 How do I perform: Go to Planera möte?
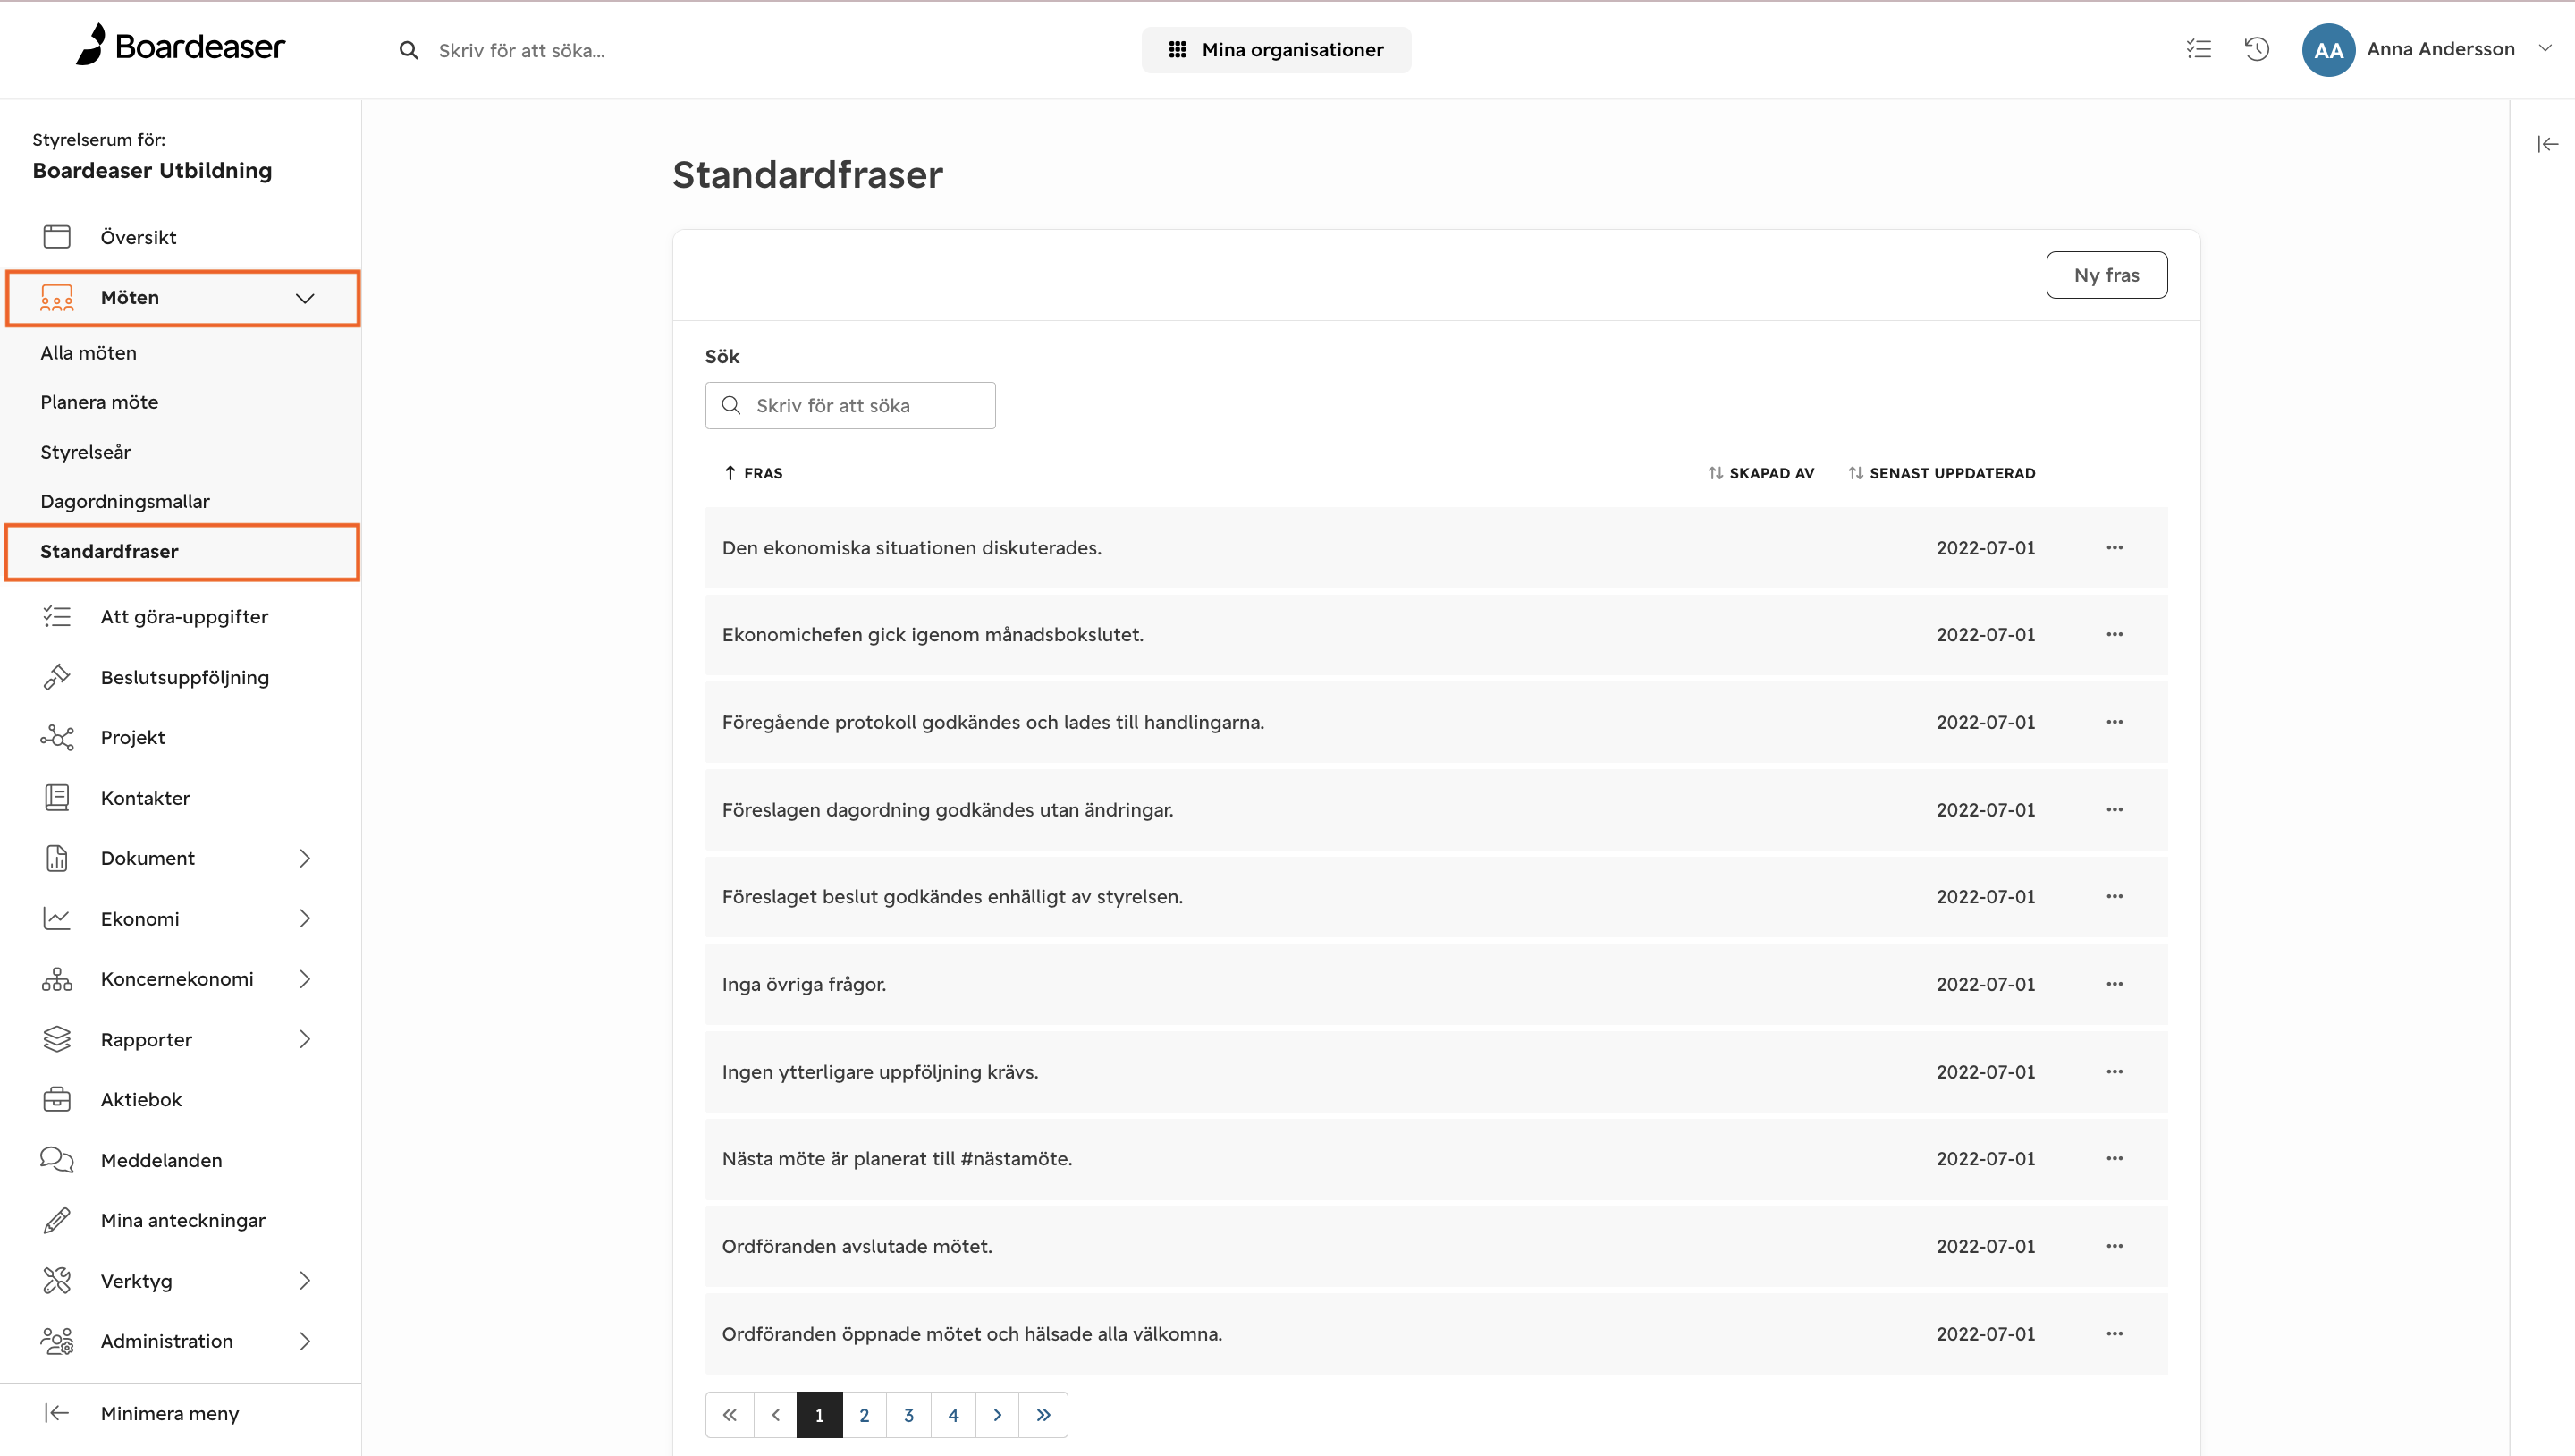point(99,402)
